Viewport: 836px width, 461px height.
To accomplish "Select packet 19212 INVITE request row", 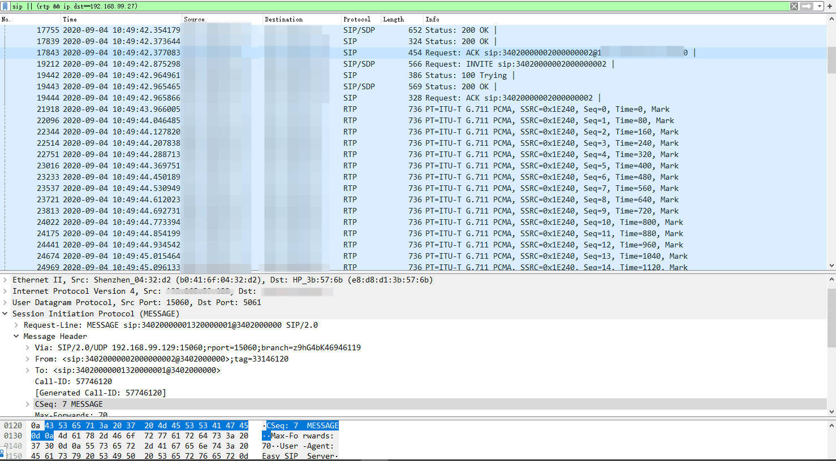I will click(413, 64).
